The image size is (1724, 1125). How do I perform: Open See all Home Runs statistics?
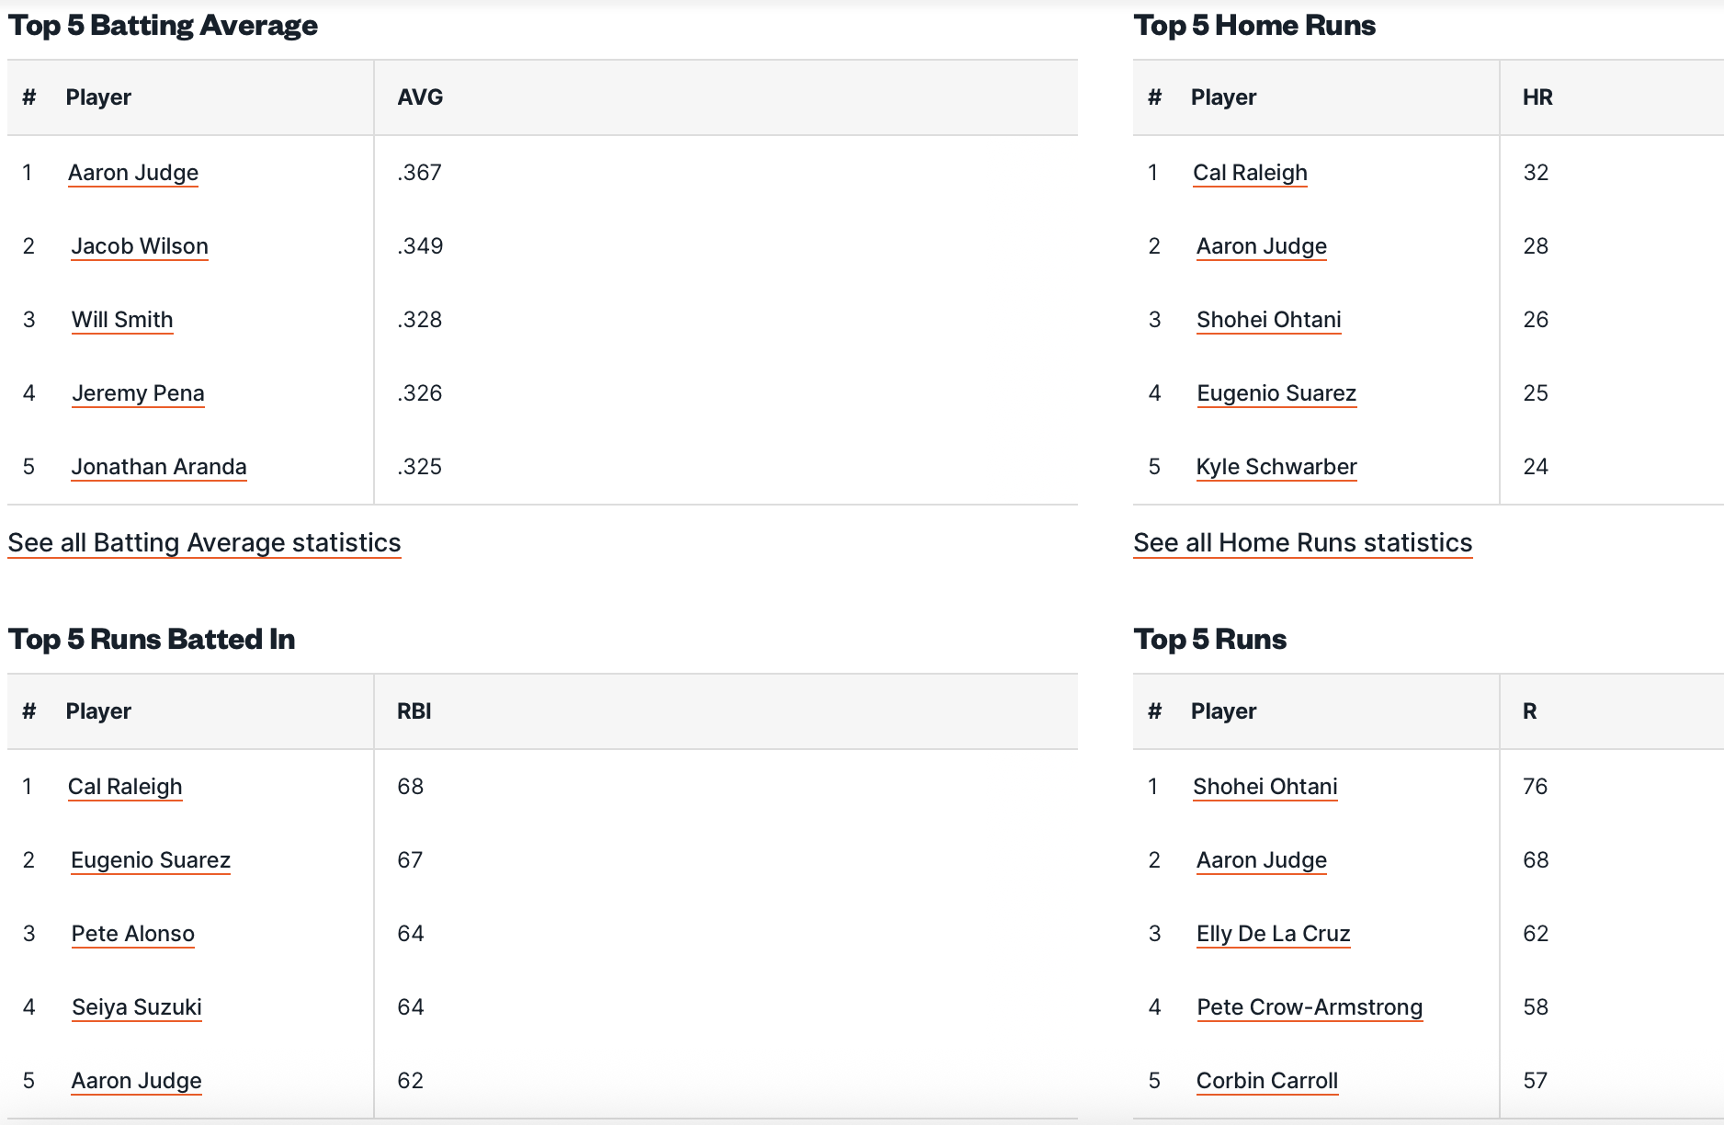pyautogui.click(x=1302, y=543)
